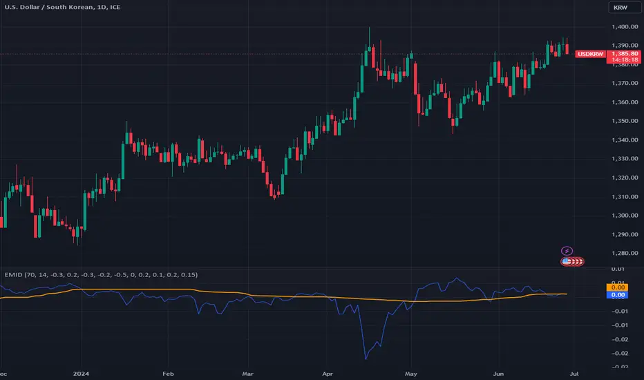Click the purple lightning bolt event icon
The height and width of the screenshot is (380, 644).
pyautogui.click(x=567, y=251)
